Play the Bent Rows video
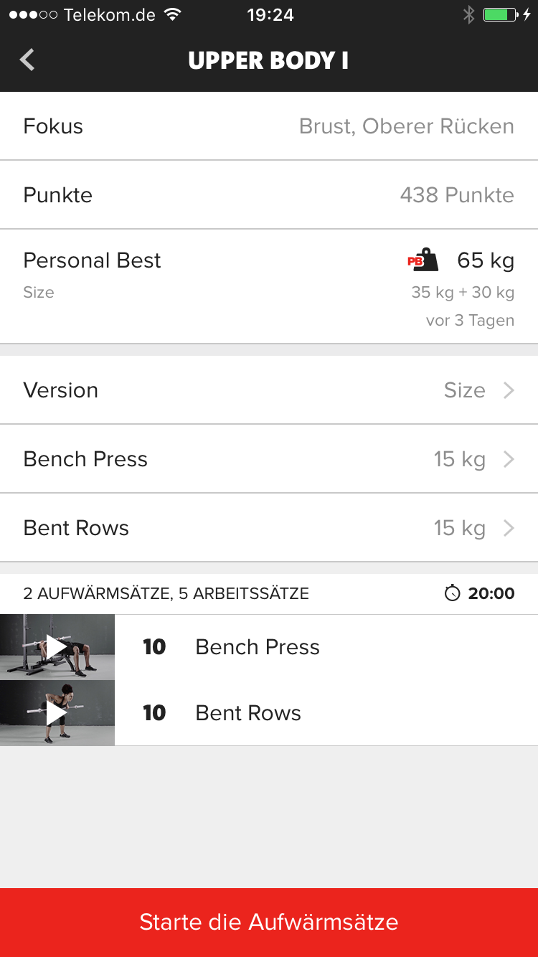538x957 pixels. [x=57, y=713]
